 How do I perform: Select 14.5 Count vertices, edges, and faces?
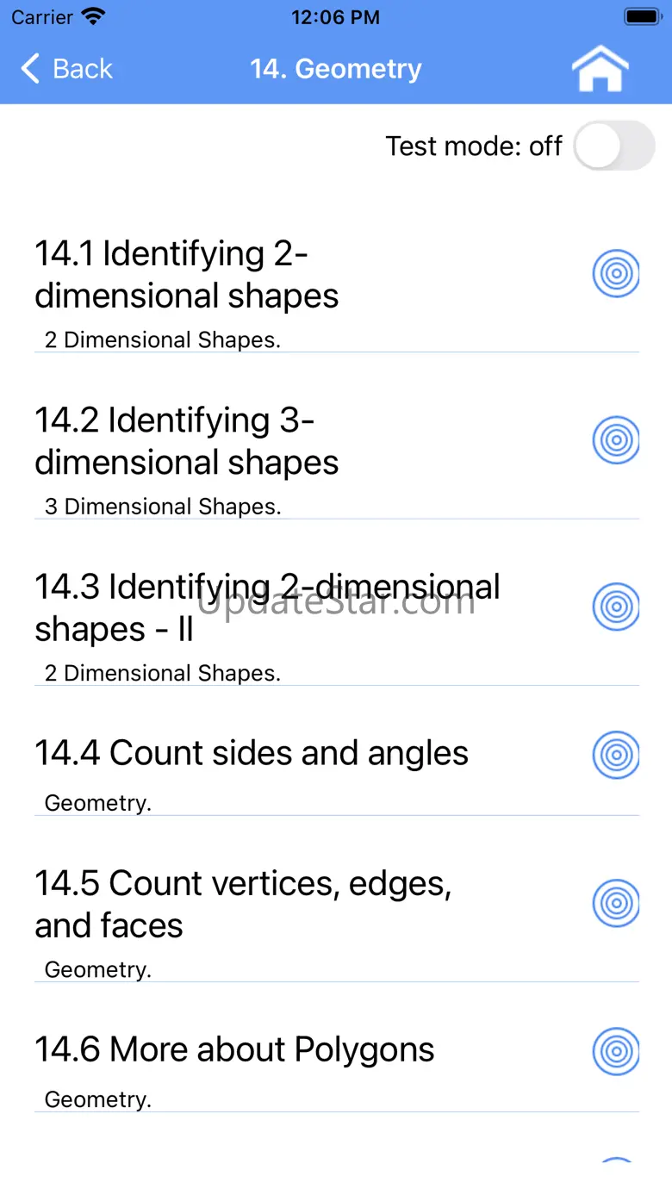click(243, 904)
